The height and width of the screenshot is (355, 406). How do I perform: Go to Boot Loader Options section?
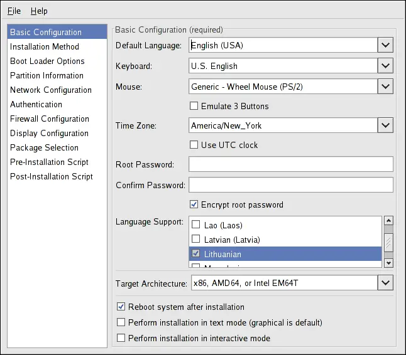pos(47,61)
